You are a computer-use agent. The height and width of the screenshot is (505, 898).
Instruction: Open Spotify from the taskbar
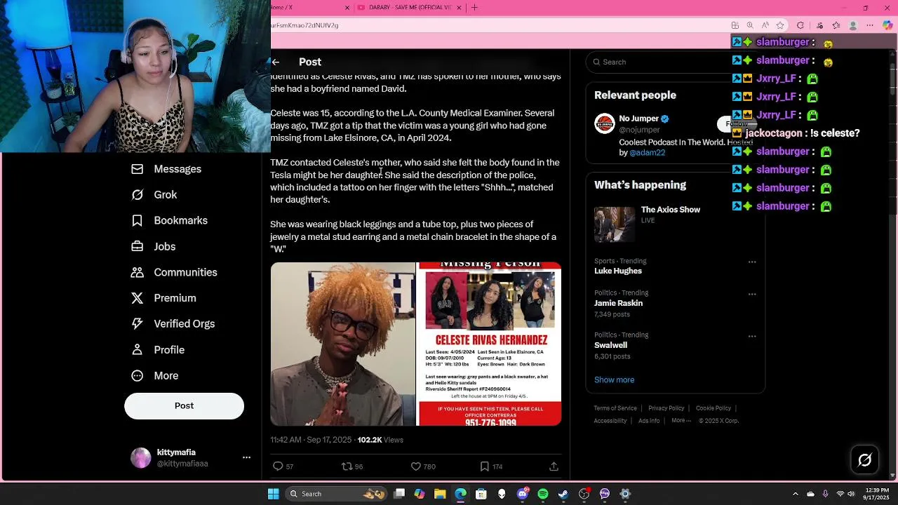pos(543,494)
